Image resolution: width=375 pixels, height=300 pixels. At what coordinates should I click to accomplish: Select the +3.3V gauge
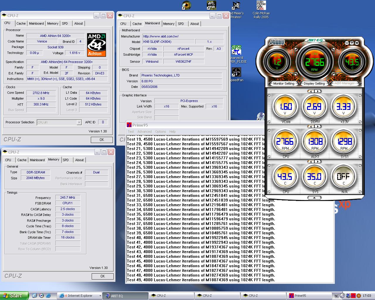tap(343, 107)
